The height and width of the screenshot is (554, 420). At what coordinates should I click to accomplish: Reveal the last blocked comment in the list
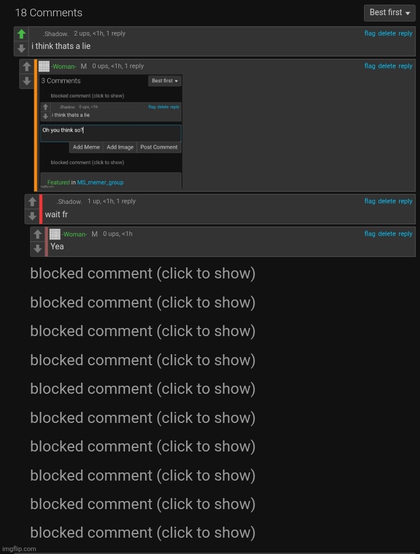tap(142, 532)
